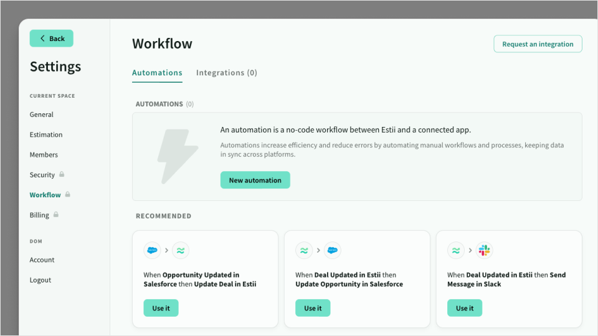The image size is (598, 336).
Task: Click the CURRENT SPACE sidebar label
Action: (52, 96)
